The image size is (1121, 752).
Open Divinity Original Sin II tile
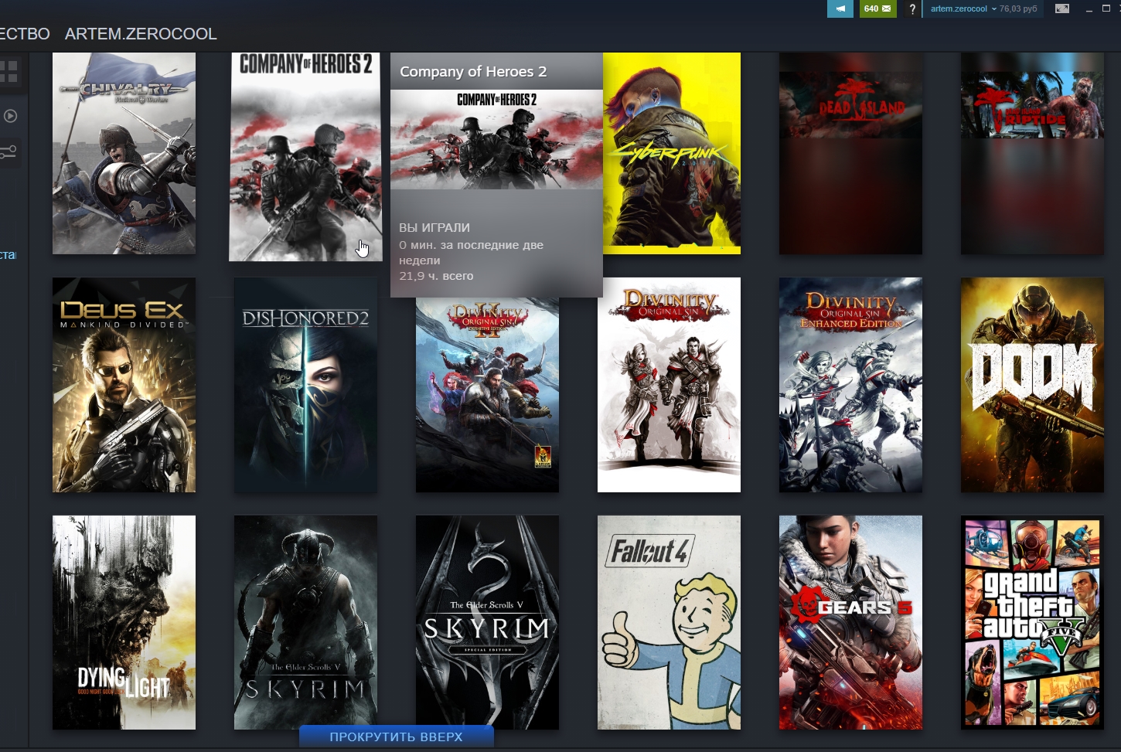[x=487, y=395]
